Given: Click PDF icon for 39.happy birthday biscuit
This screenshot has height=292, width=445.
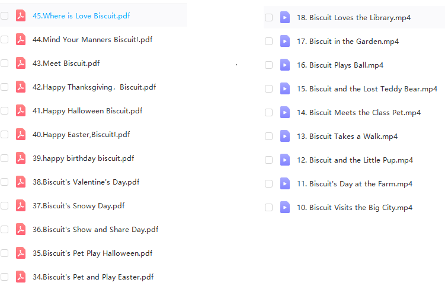Looking at the screenshot, I should [20, 158].
